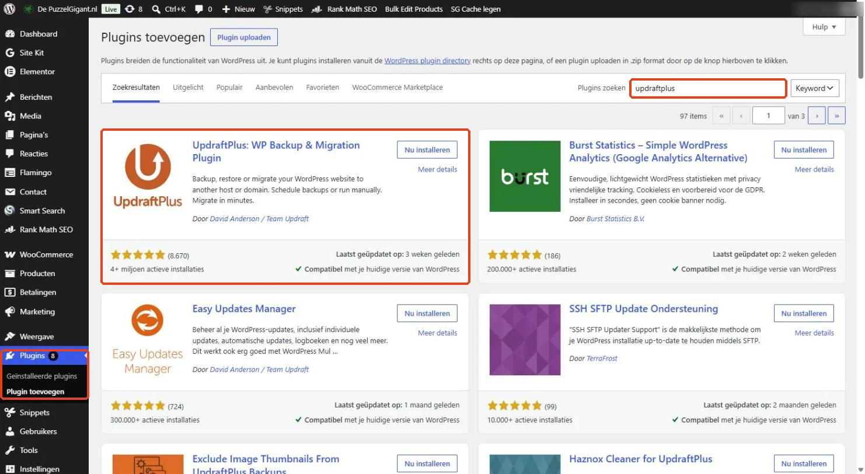
Task: Click the Burst plugin logo thumbnail
Action: coord(525,176)
